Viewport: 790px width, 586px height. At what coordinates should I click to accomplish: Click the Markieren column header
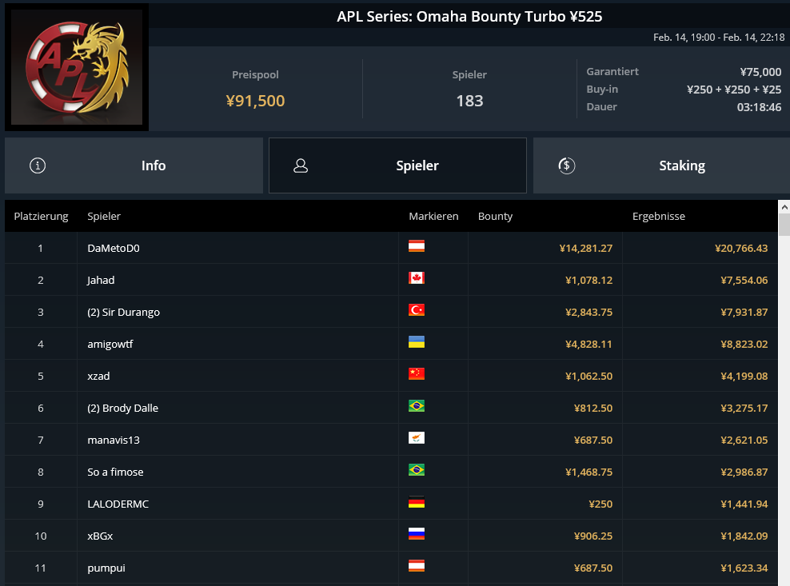[x=434, y=216]
